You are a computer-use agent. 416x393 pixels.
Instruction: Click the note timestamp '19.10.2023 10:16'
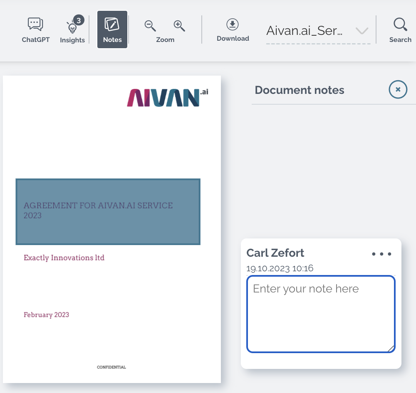click(x=280, y=268)
